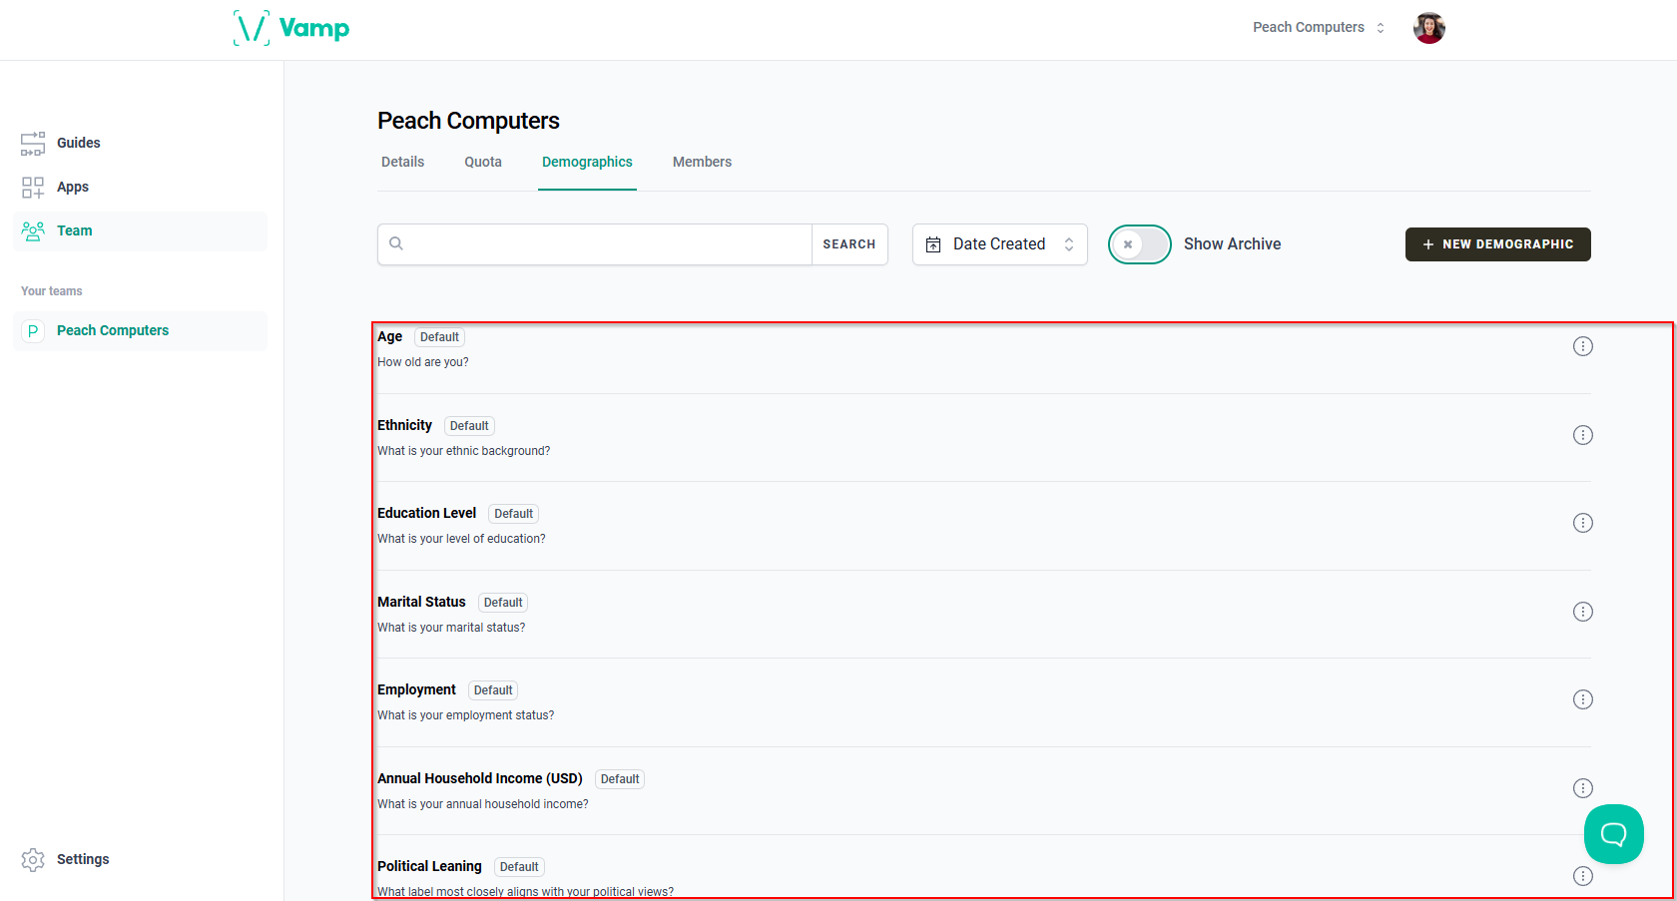The image size is (1677, 901).
Task: Open options for the Political Leaning demographic
Action: [1583, 875]
